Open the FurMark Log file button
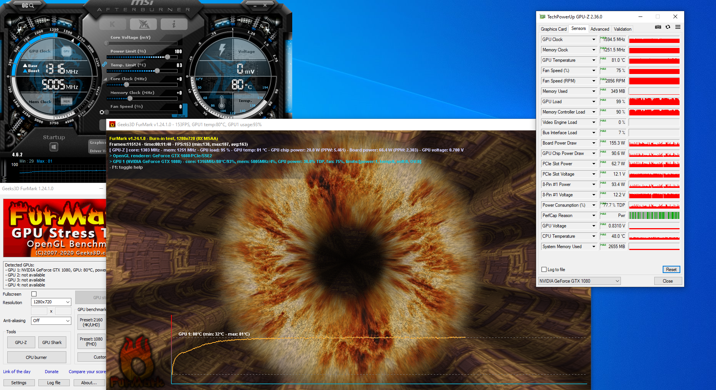Image resolution: width=716 pixels, height=390 pixels. pyautogui.click(x=54, y=383)
